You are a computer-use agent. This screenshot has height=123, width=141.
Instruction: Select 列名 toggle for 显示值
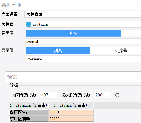[58, 51]
